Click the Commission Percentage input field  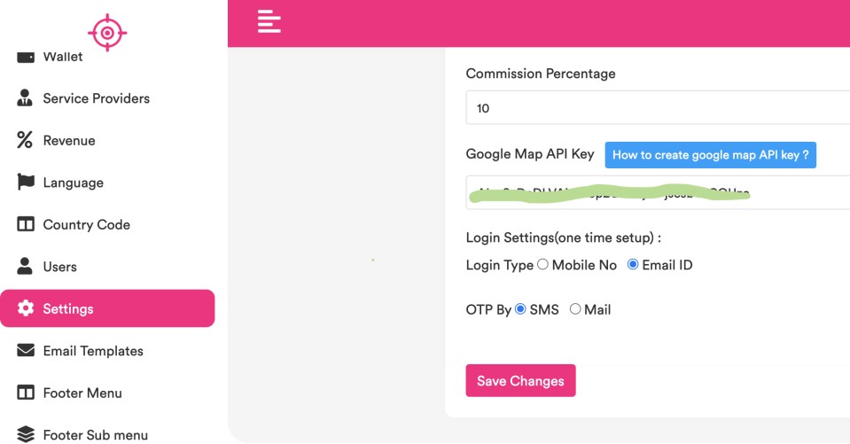[657, 108]
